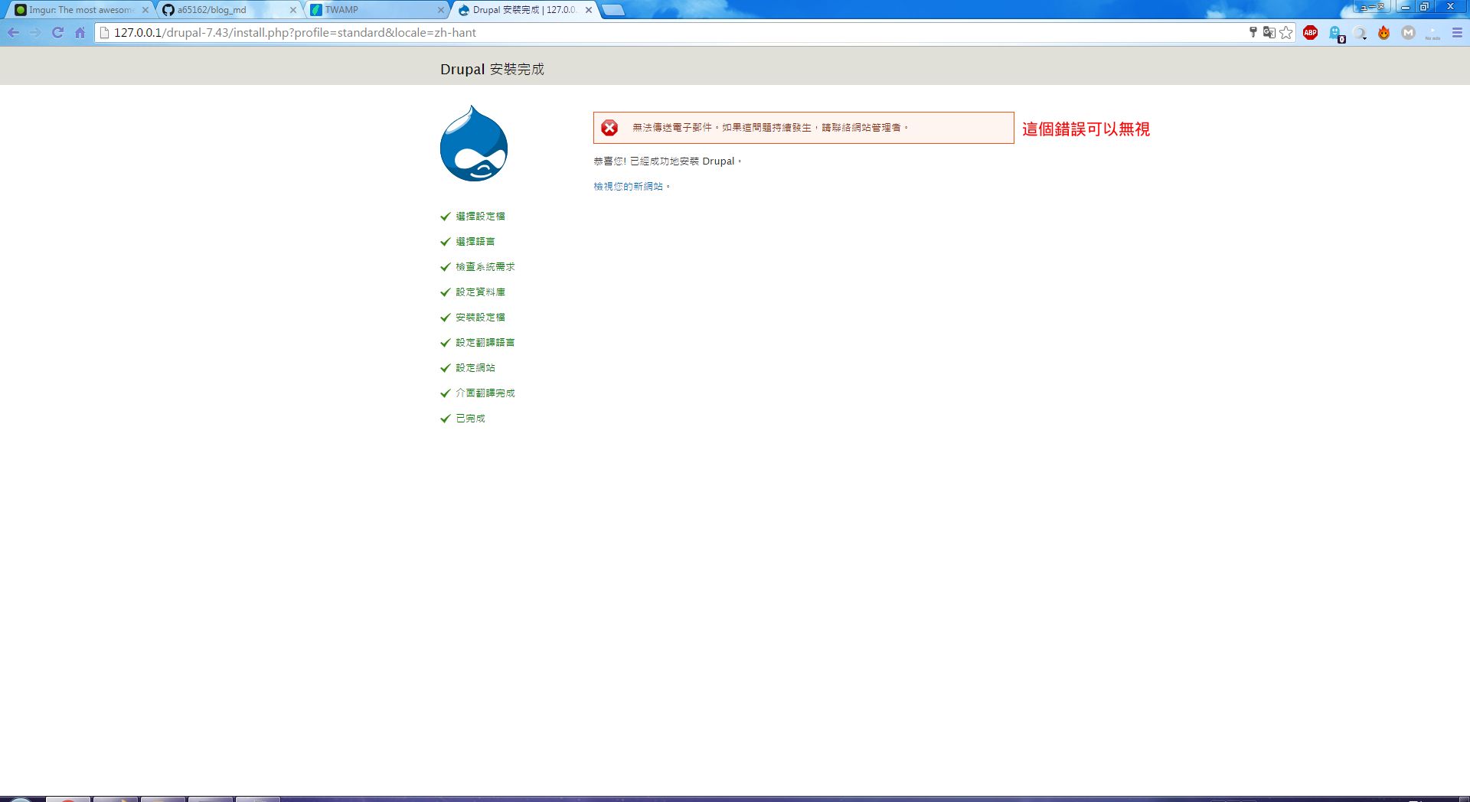Click the 設定網站 step
This screenshot has height=802, width=1470.
click(475, 368)
